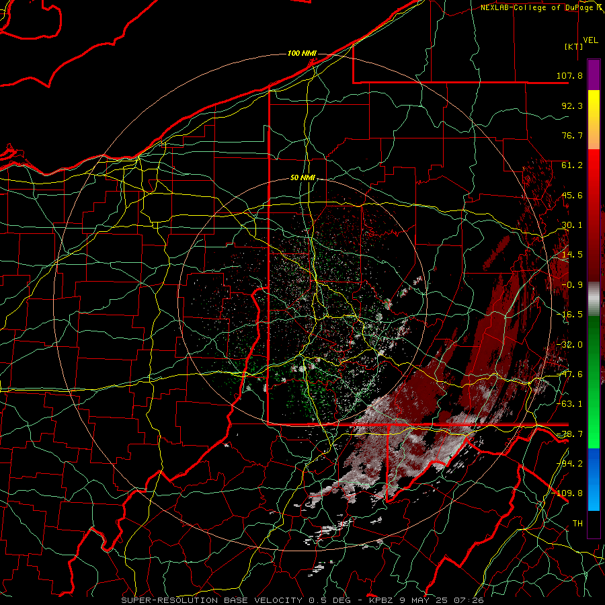
Task: Click the TH label on the legend
Action: (577, 523)
